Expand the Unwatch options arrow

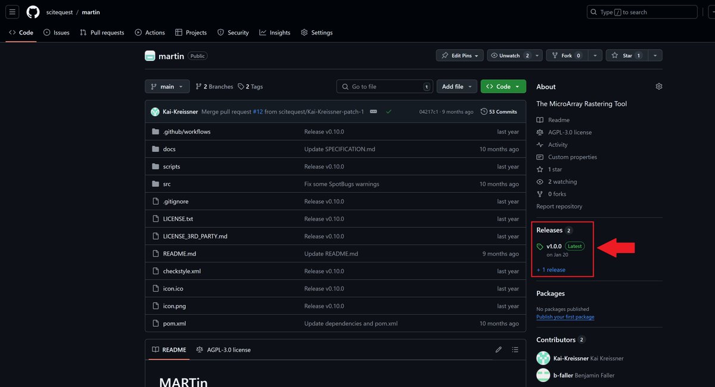coord(537,55)
